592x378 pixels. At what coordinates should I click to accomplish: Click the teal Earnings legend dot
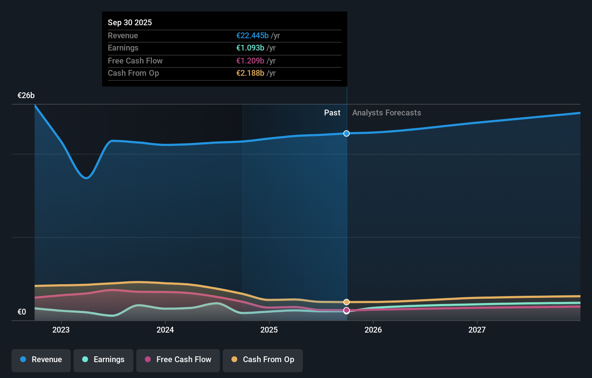point(84,360)
